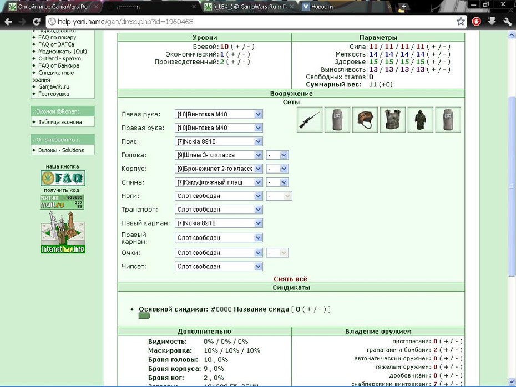Click получить код link
Screen dimensions: 516x387
62,190
